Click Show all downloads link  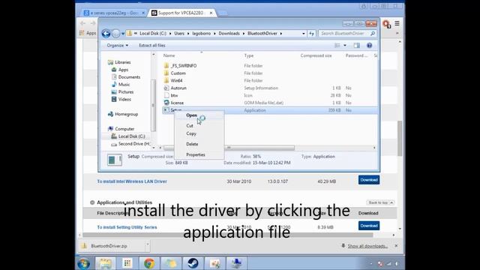tap(367, 246)
